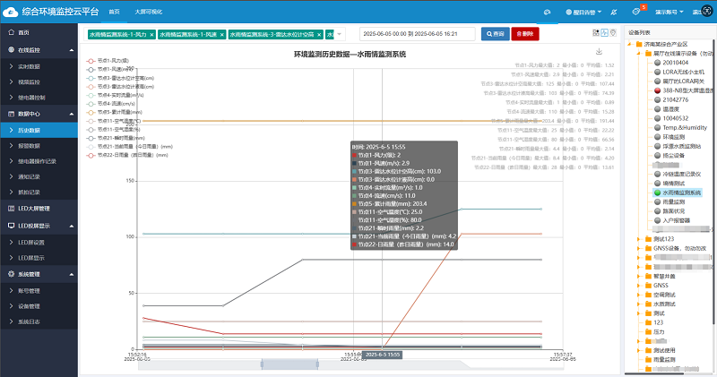Expand the 系统管理 sidebar section

tap(69, 274)
